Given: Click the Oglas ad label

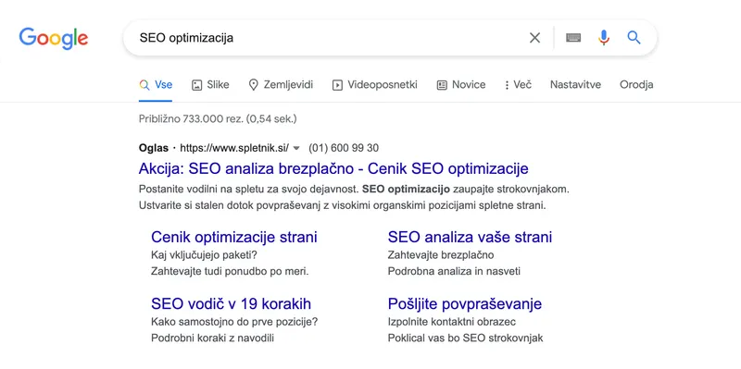Looking at the screenshot, I should (154, 148).
